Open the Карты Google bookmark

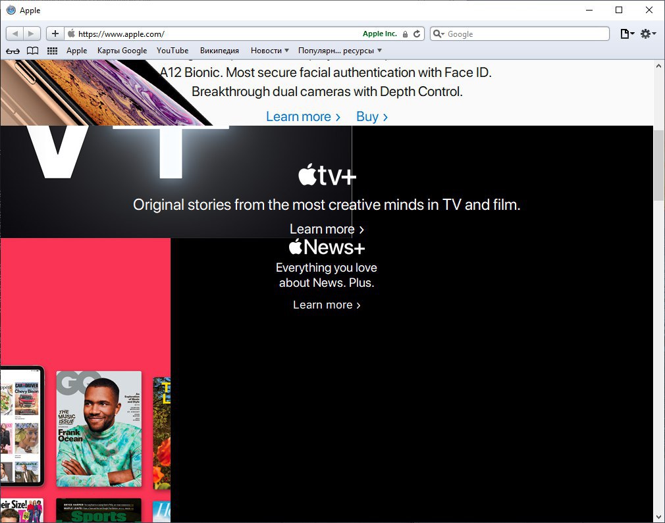click(x=122, y=51)
